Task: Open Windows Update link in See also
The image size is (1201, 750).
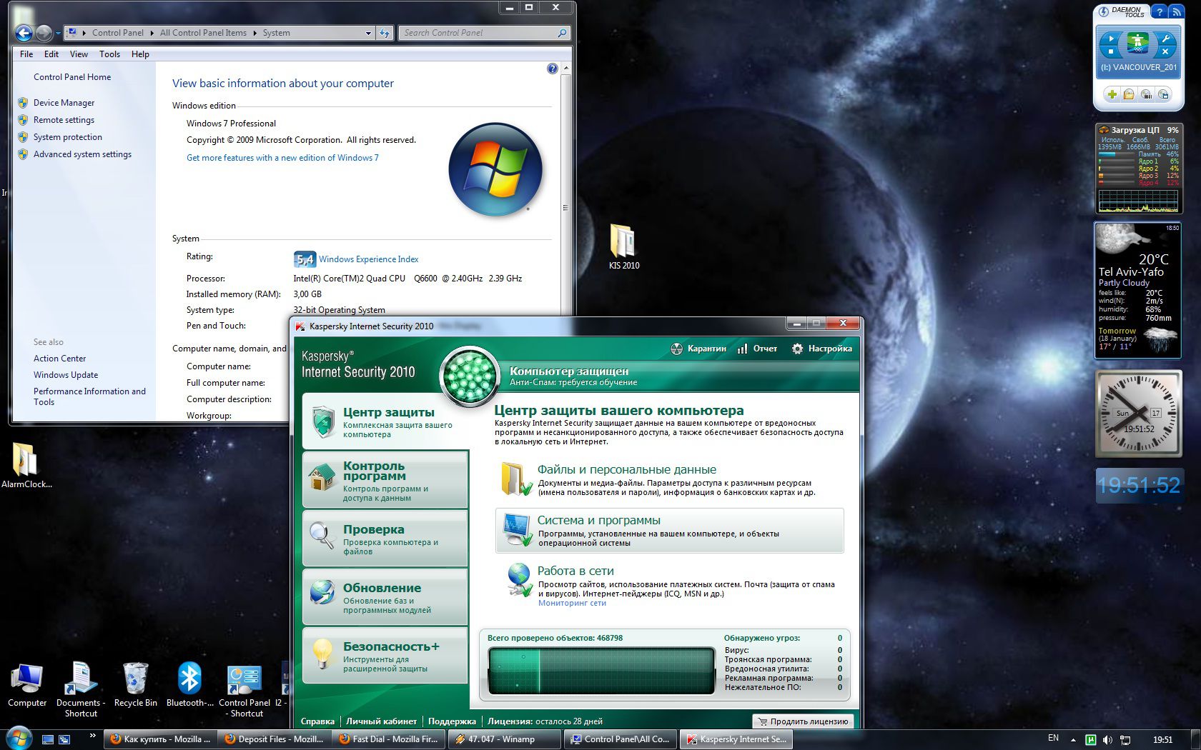Action: point(66,375)
